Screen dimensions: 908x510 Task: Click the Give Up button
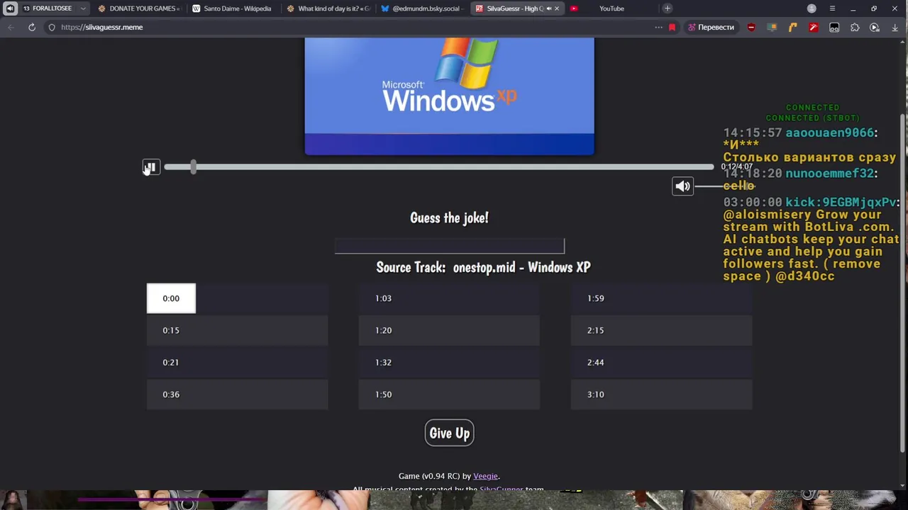pos(449,433)
